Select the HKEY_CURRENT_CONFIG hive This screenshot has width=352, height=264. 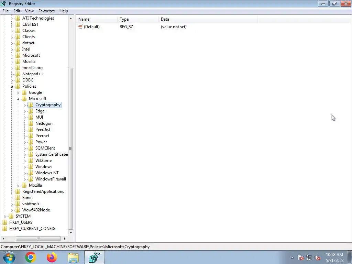click(32, 228)
